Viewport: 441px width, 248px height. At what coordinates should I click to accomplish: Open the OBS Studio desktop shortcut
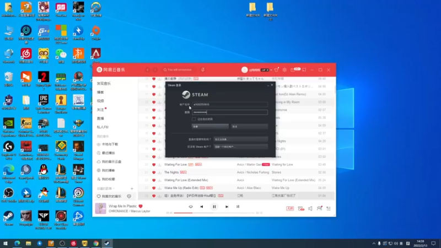(x=9, y=195)
